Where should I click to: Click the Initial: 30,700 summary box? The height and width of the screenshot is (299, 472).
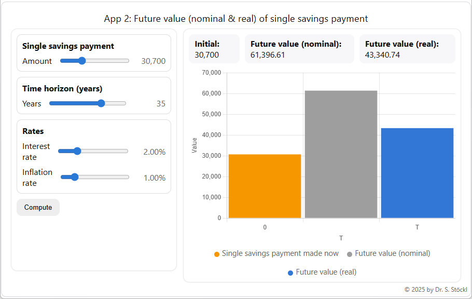pyautogui.click(x=214, y=49)
